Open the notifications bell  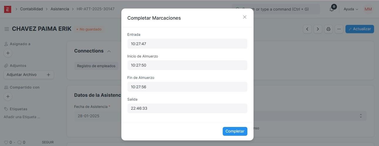pos(332,9)
